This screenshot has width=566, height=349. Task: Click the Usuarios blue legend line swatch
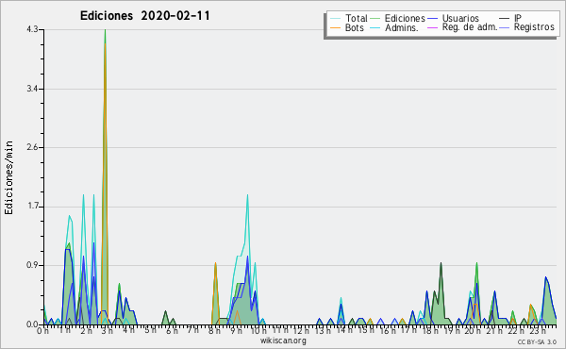pyautogui.click(x=432, y=19)
